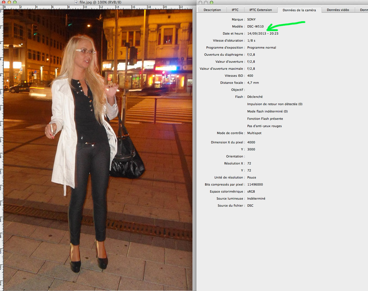Image resolution: width=368 pixels, height=291 pixels.
Task: Open the IPTC tab
Action: [x=235, y=10]
